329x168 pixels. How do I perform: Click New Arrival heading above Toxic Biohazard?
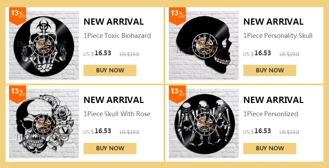(113, 22)
